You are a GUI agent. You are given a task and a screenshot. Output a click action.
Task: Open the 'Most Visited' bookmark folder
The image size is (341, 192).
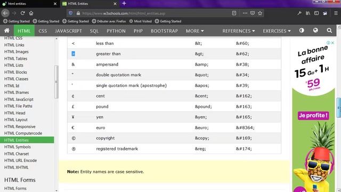[x=140, y=21]
